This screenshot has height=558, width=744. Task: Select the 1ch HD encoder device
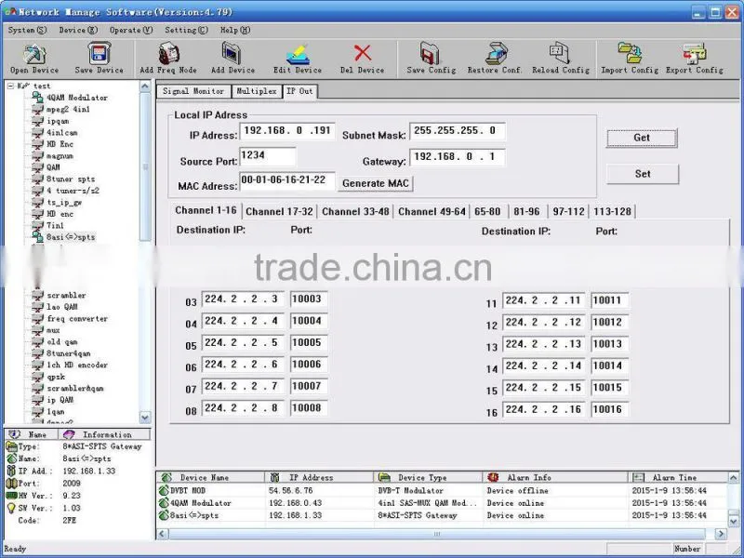point(77,365)
